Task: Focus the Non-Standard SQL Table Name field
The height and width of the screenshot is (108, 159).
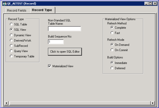Action: (64, 29)
